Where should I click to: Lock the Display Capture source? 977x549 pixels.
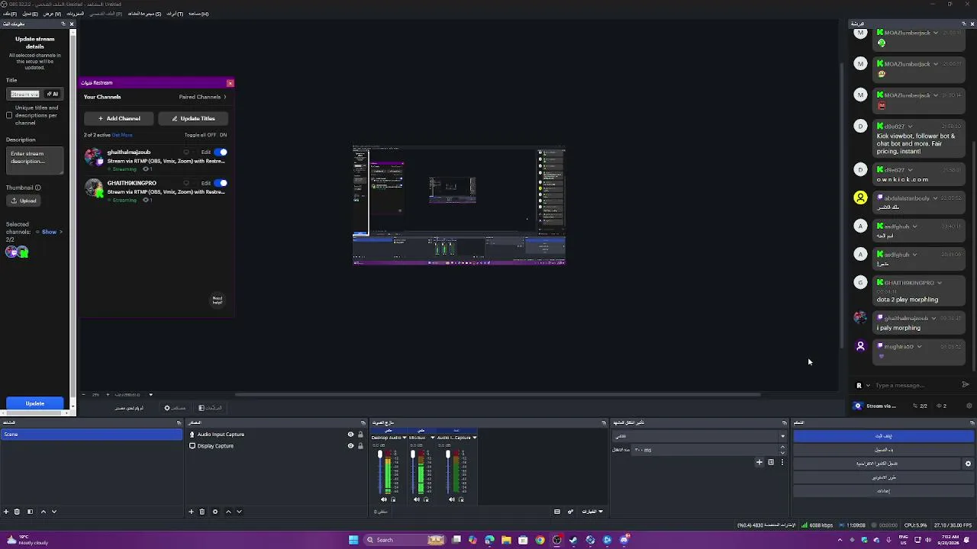click(360, 446)
